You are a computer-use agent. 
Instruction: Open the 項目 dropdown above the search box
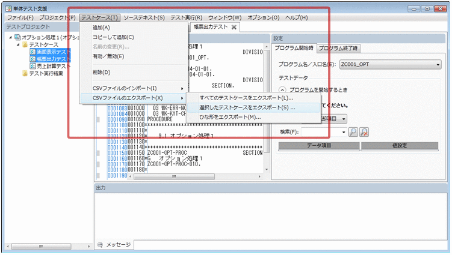[344, 119]
